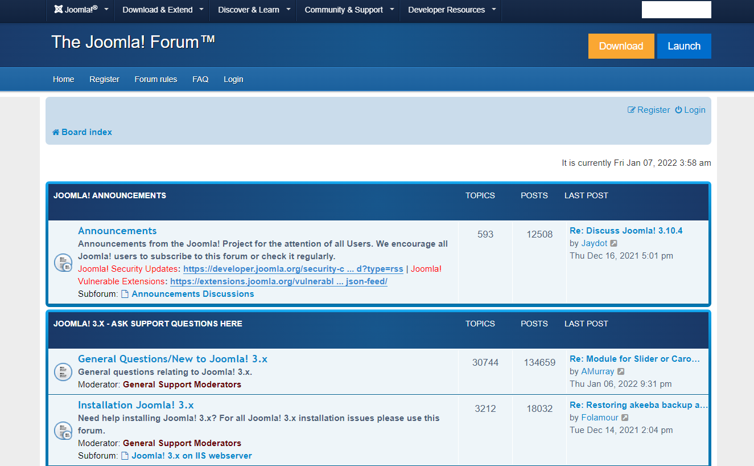Open the developer.joomla.org security RSS link
Screen dimensions: 754x466
[293, 269]
